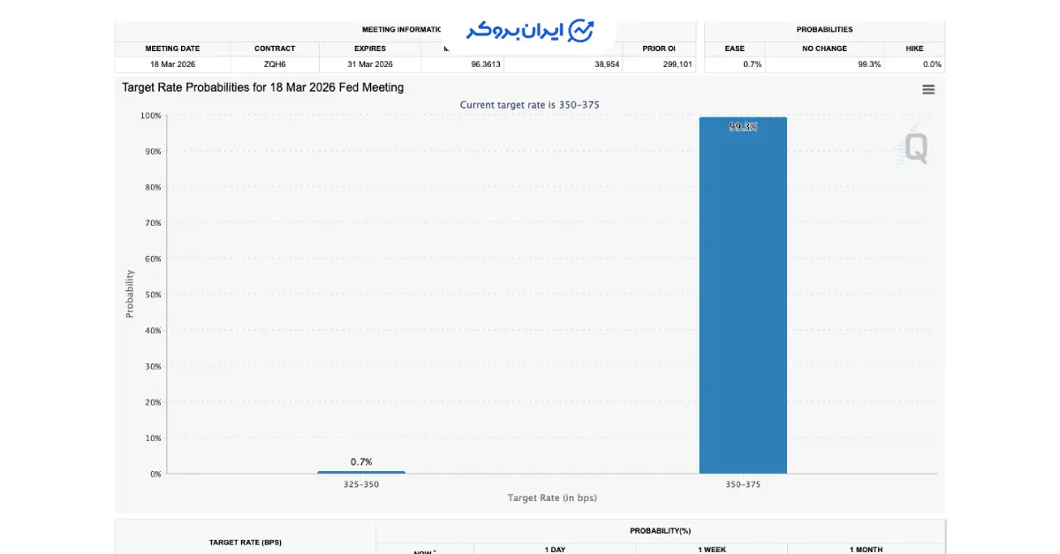The width and height of the screenshot is (1060, 554).
Task: Click the No Change probability header
Action: (824, 49)
